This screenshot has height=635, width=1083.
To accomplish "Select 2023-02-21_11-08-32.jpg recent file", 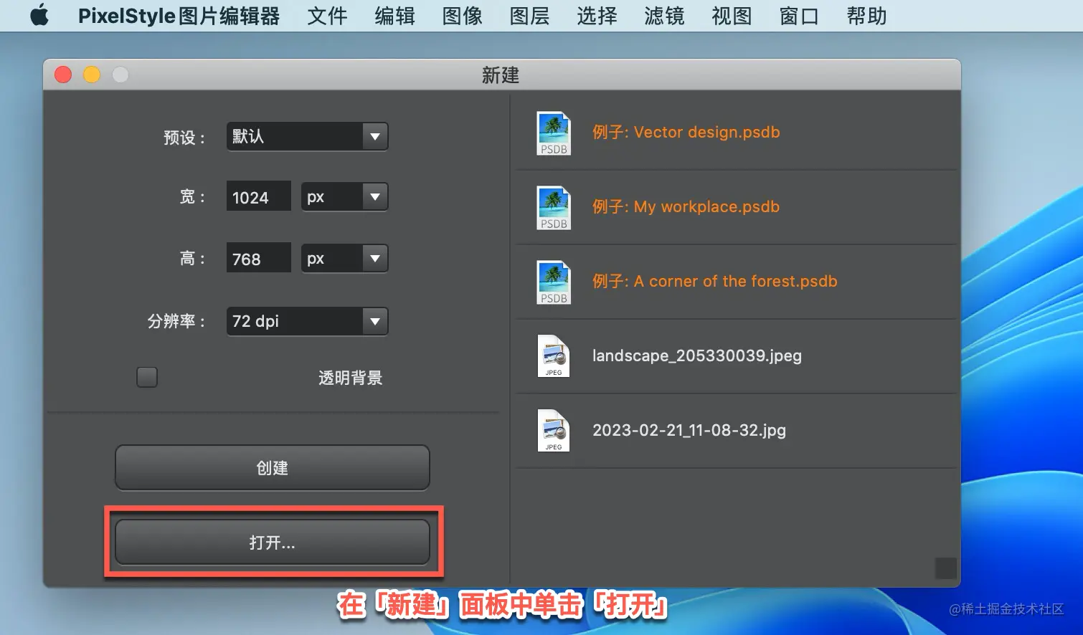I will point(689,430).
